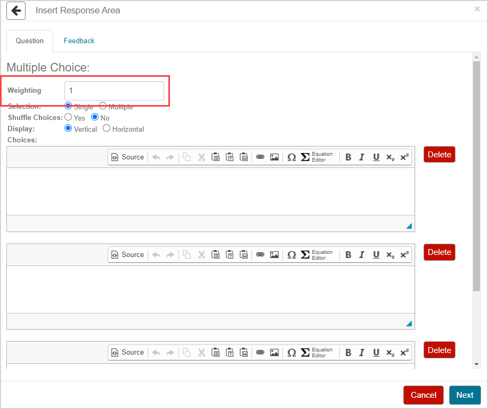Click the back arrow button
The image size is (488, 409).
pos(16,11)
